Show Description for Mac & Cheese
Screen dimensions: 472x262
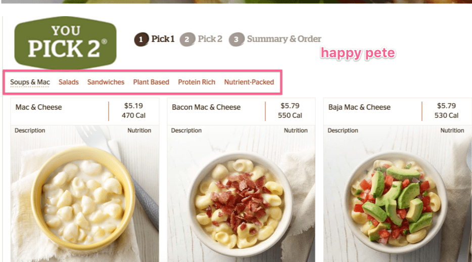[x=30, y=130]
